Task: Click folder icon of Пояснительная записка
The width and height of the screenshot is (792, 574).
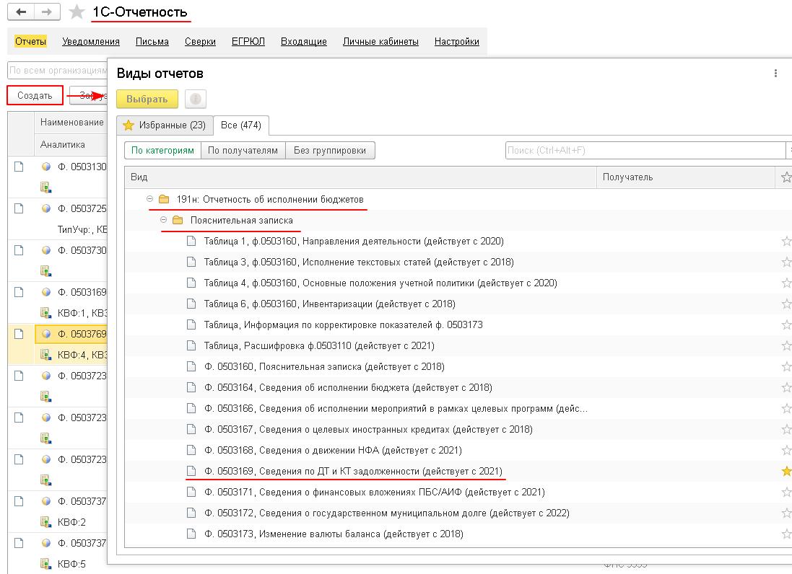Action: [x=178, y=221]
